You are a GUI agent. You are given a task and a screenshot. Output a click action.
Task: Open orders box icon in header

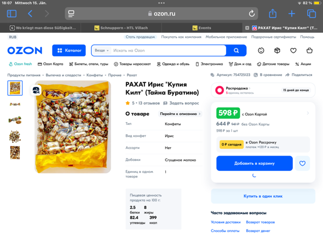[277, 50]
